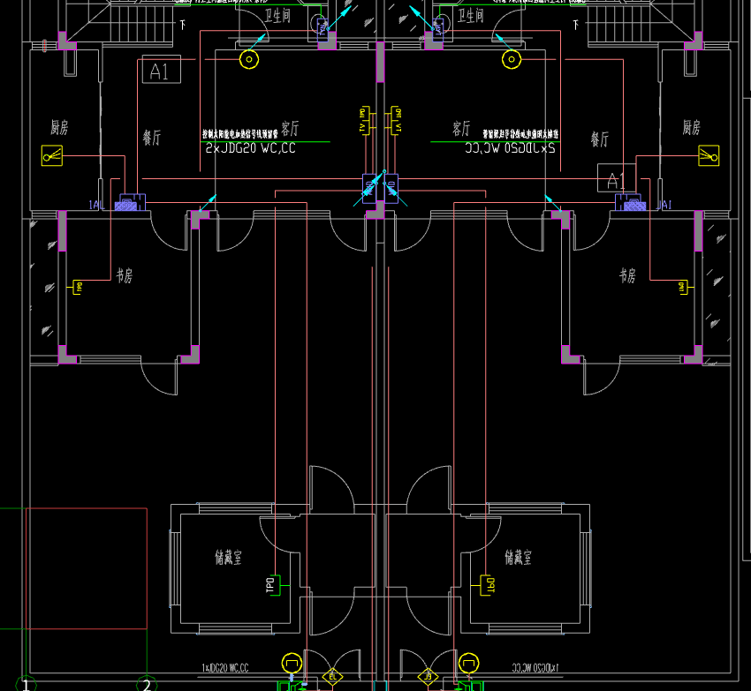This screenshot has height=691, width=751.
Task: Select the mirrored blue 1AL label
Action: click(x=664, y=206)
